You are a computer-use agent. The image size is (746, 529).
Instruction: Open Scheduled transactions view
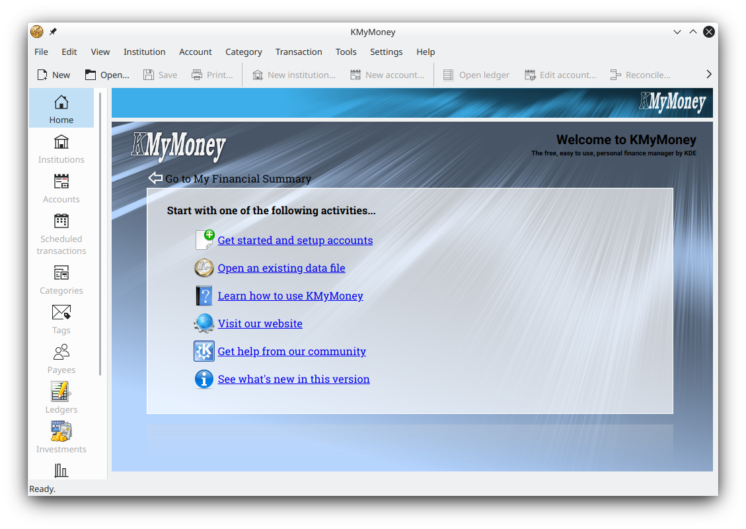(61, 233)
